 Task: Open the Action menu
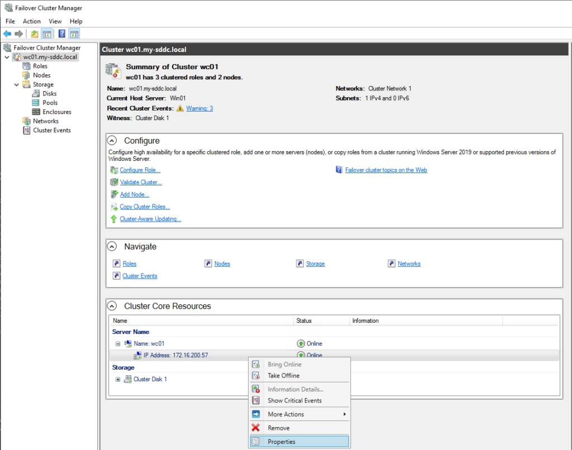pyautogui.click(x=32, y=21)
